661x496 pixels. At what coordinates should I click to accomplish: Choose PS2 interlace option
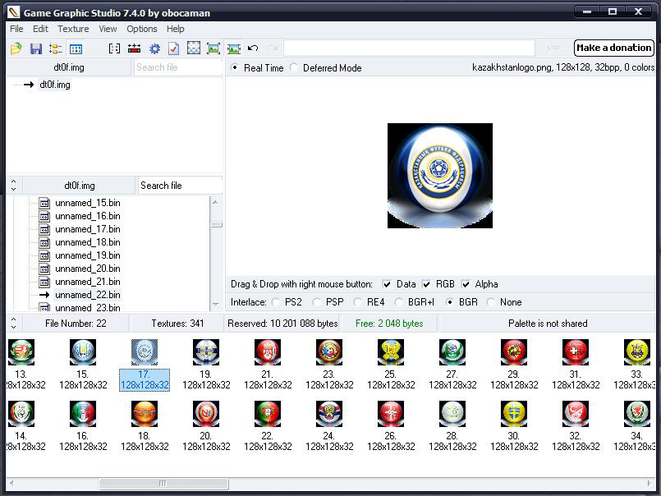coord(276,302)
